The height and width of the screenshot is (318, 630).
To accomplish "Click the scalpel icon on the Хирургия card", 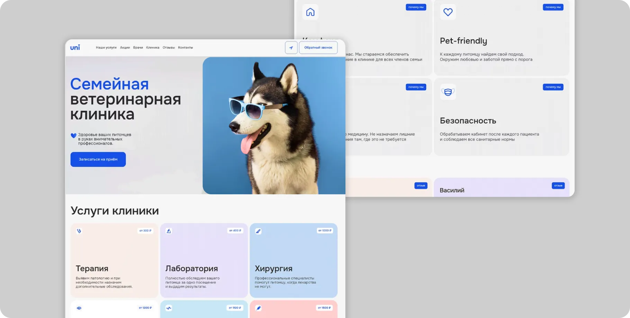I will pyautogui.click(x=258, y=231).
